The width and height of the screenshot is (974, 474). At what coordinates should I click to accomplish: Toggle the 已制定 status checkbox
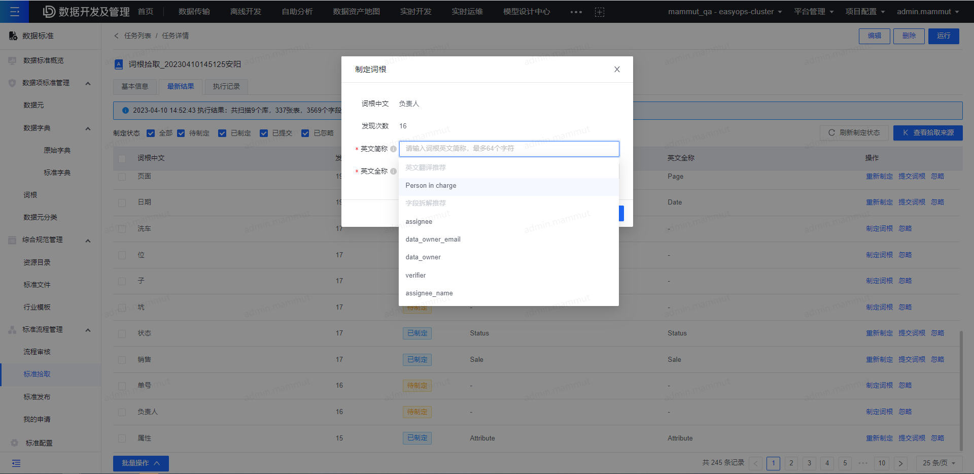point(222,133)
